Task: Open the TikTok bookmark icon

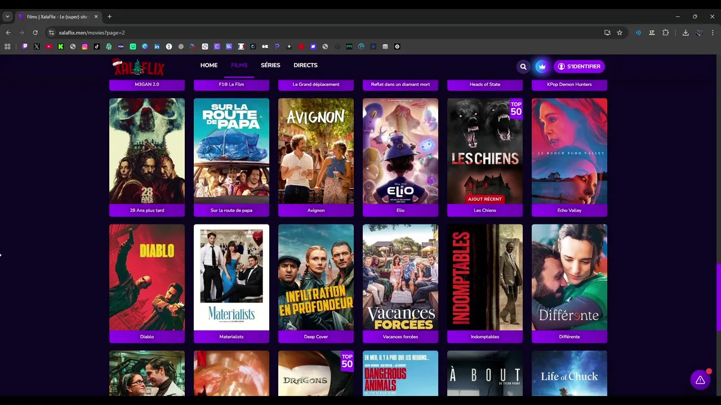Action: click(x=97, y=47)
